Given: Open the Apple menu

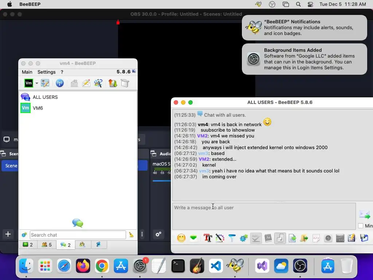Looking at the screenshot, I should click(x=9, y=4).
